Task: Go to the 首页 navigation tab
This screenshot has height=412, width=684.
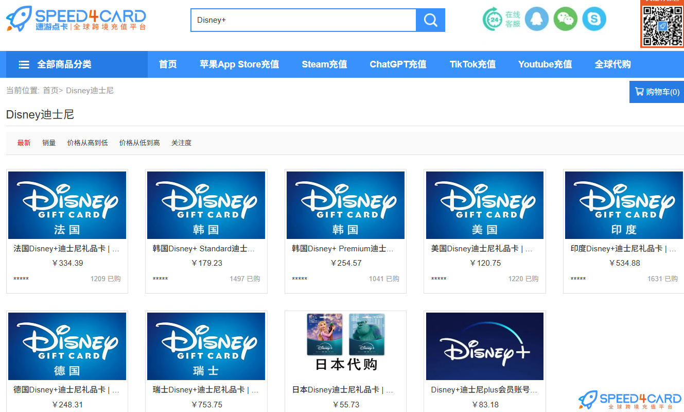Action: tap(168, 64)
